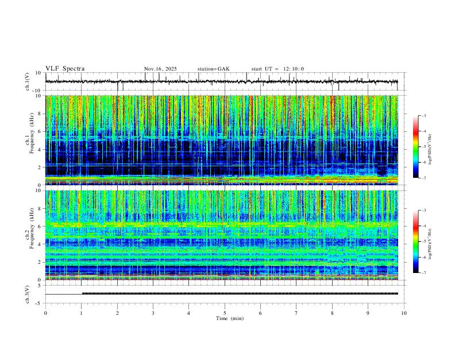Select the "ch.3(V)" axis label

pos(28,294)
